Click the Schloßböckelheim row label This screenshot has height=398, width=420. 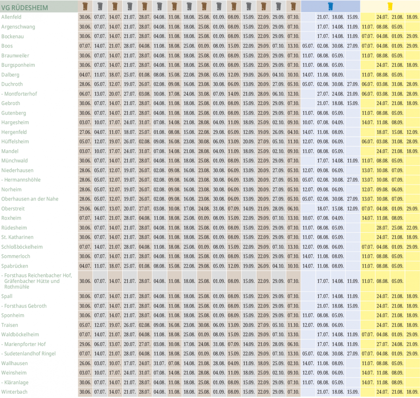22,247
